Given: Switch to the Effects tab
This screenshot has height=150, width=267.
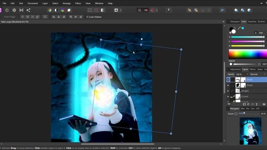Looking at the screenshot, I should [x=252, y=70].
